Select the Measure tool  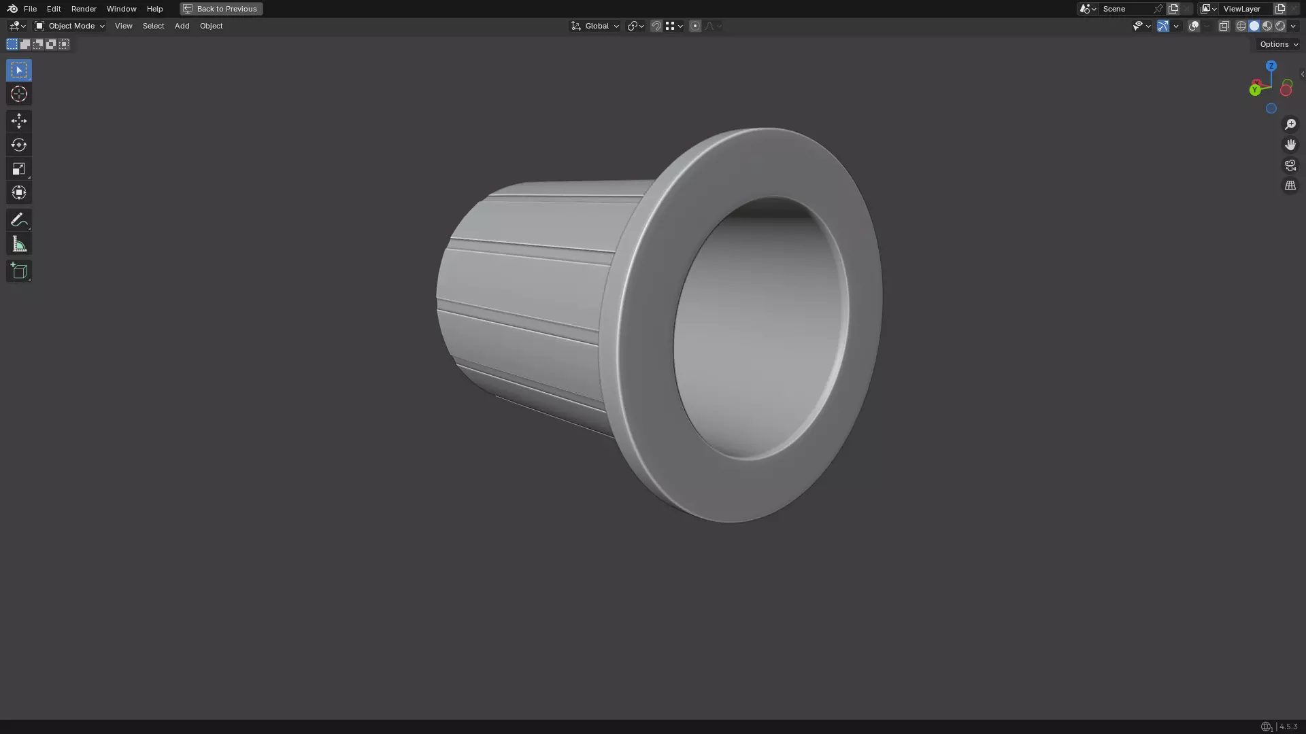click(19, 244)
